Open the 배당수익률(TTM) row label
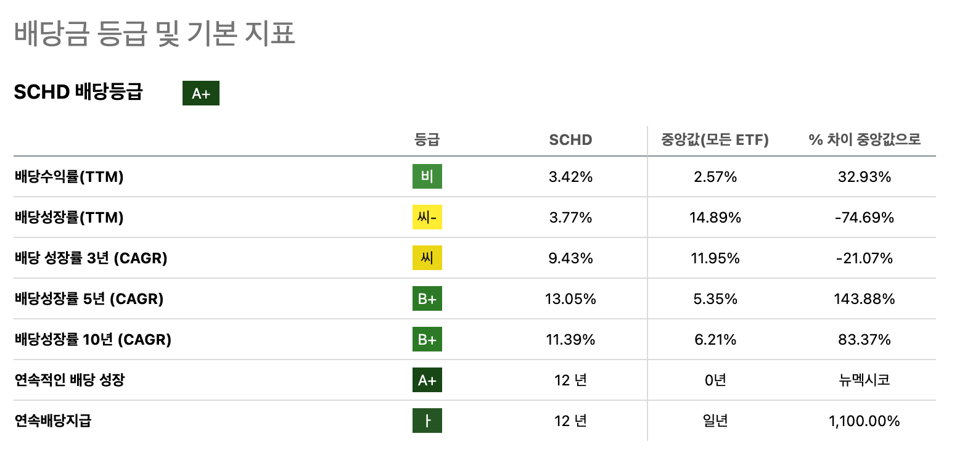Image resolution: width=957 pixels, height=460 pixels. pos(69,177)
